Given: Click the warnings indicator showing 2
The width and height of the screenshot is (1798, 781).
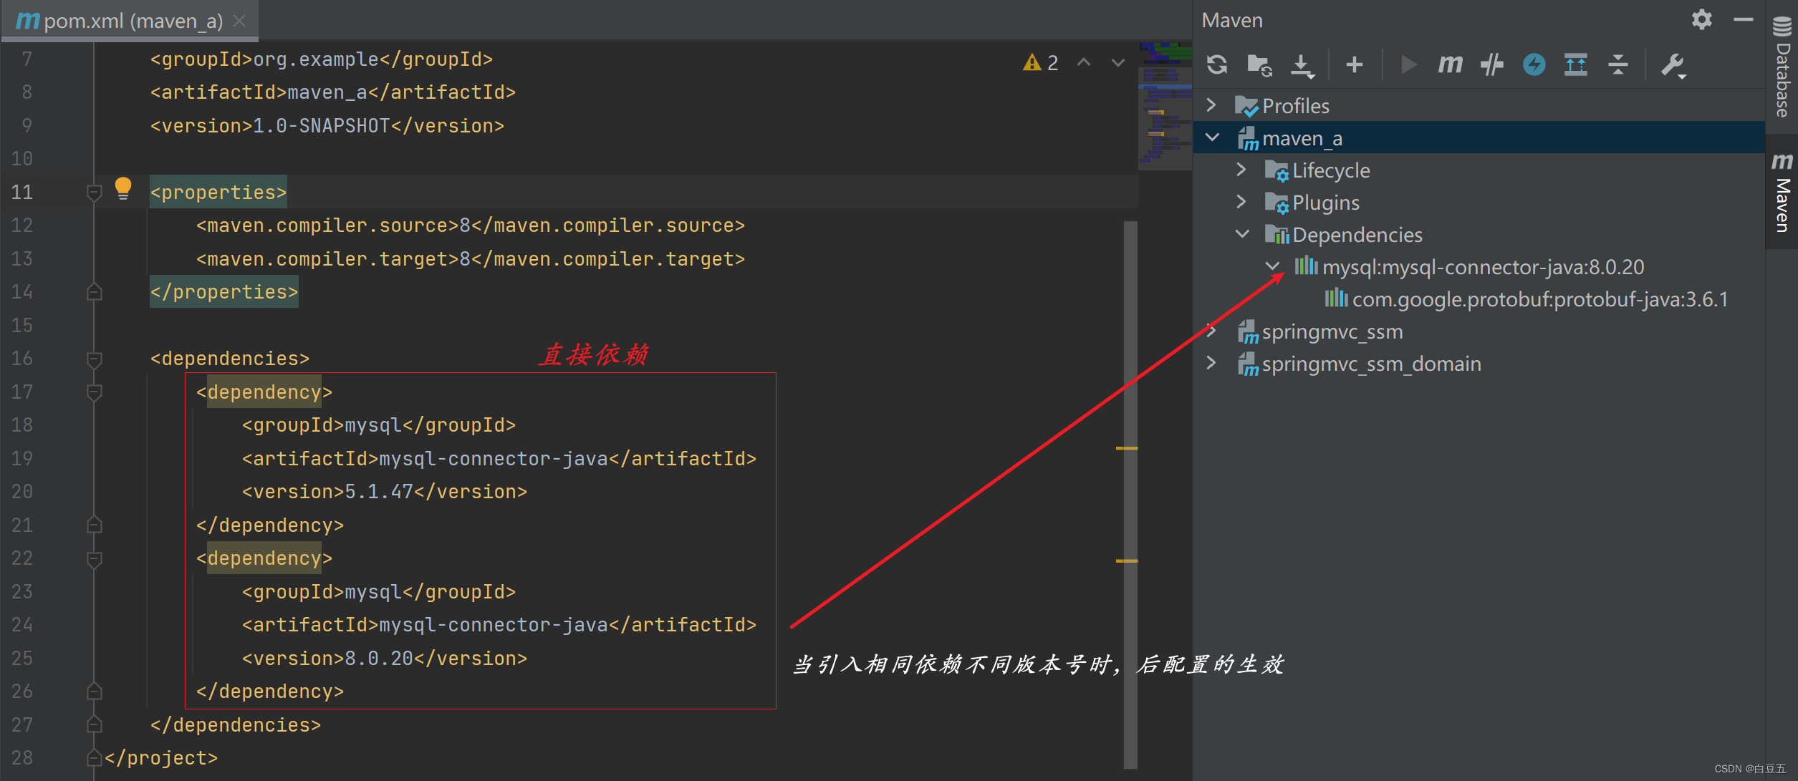Looking at the screenshot, I should tap(1040, 62).
